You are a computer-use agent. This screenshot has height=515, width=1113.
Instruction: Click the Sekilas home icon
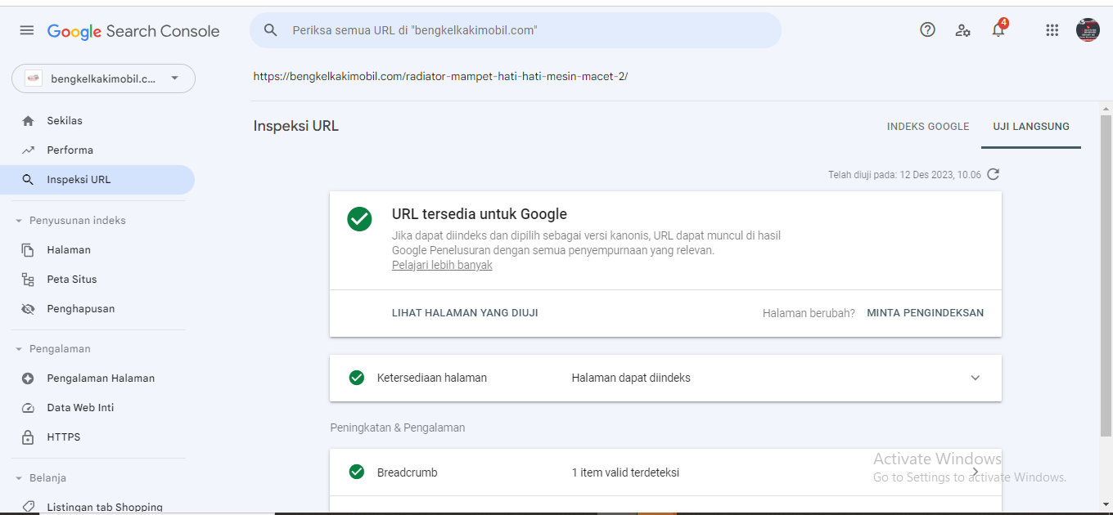[x=29, y=121]
